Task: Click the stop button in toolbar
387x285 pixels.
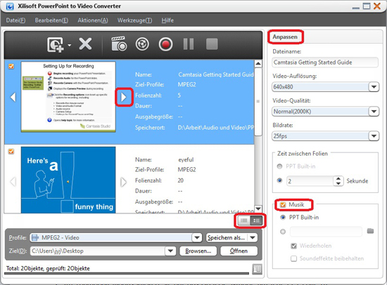Action: pos(212,44)
